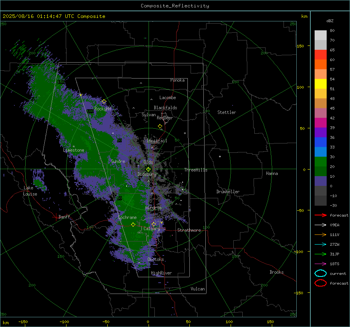This screenshot has height=327, width=350.
Task: Click the Olds city label
Action: click(x=148, y=162)
